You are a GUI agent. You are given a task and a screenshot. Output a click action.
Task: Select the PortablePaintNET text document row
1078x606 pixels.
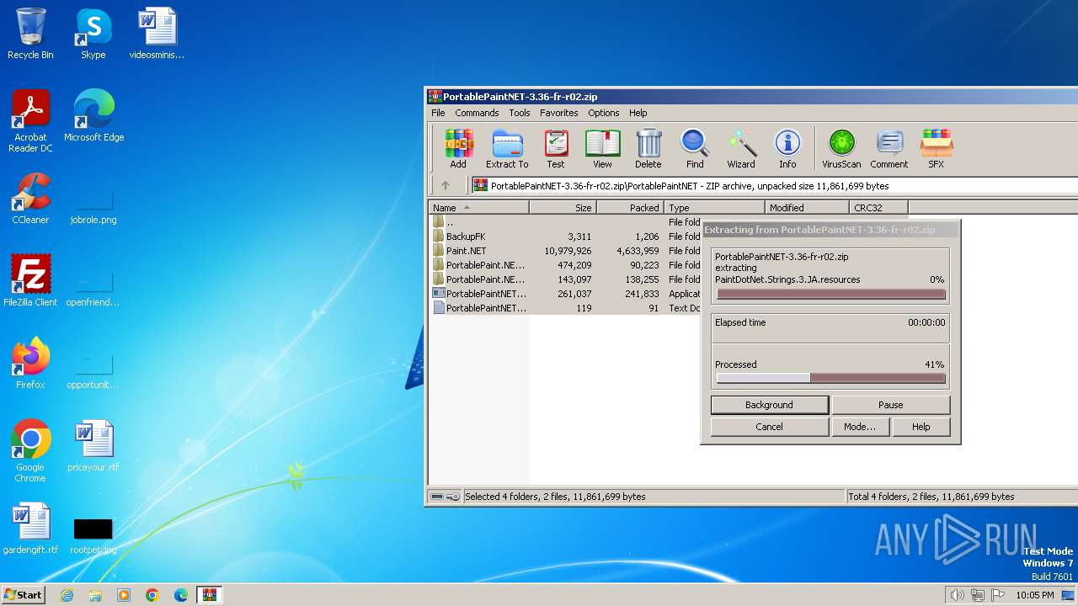565,308
